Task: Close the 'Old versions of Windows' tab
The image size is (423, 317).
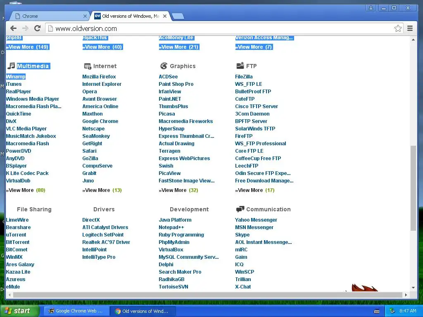Action: pos(165,16)
